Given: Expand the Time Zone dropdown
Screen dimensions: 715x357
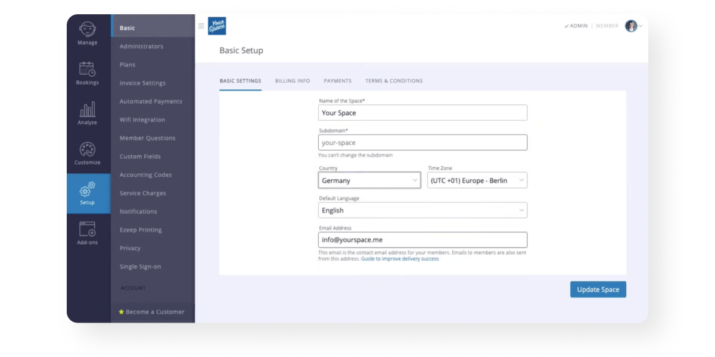Looking at the screenshot, I should click(x=477, y=180).
